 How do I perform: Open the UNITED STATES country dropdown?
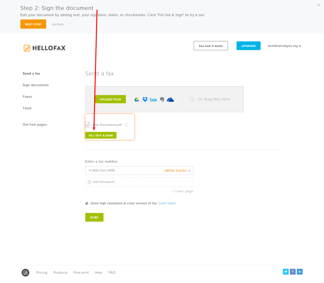tap(178, 171)
